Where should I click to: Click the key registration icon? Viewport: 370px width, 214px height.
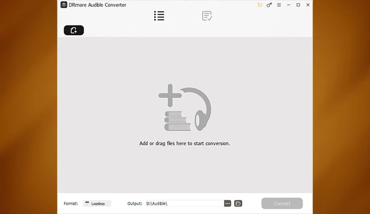click(x=269, y=5)
